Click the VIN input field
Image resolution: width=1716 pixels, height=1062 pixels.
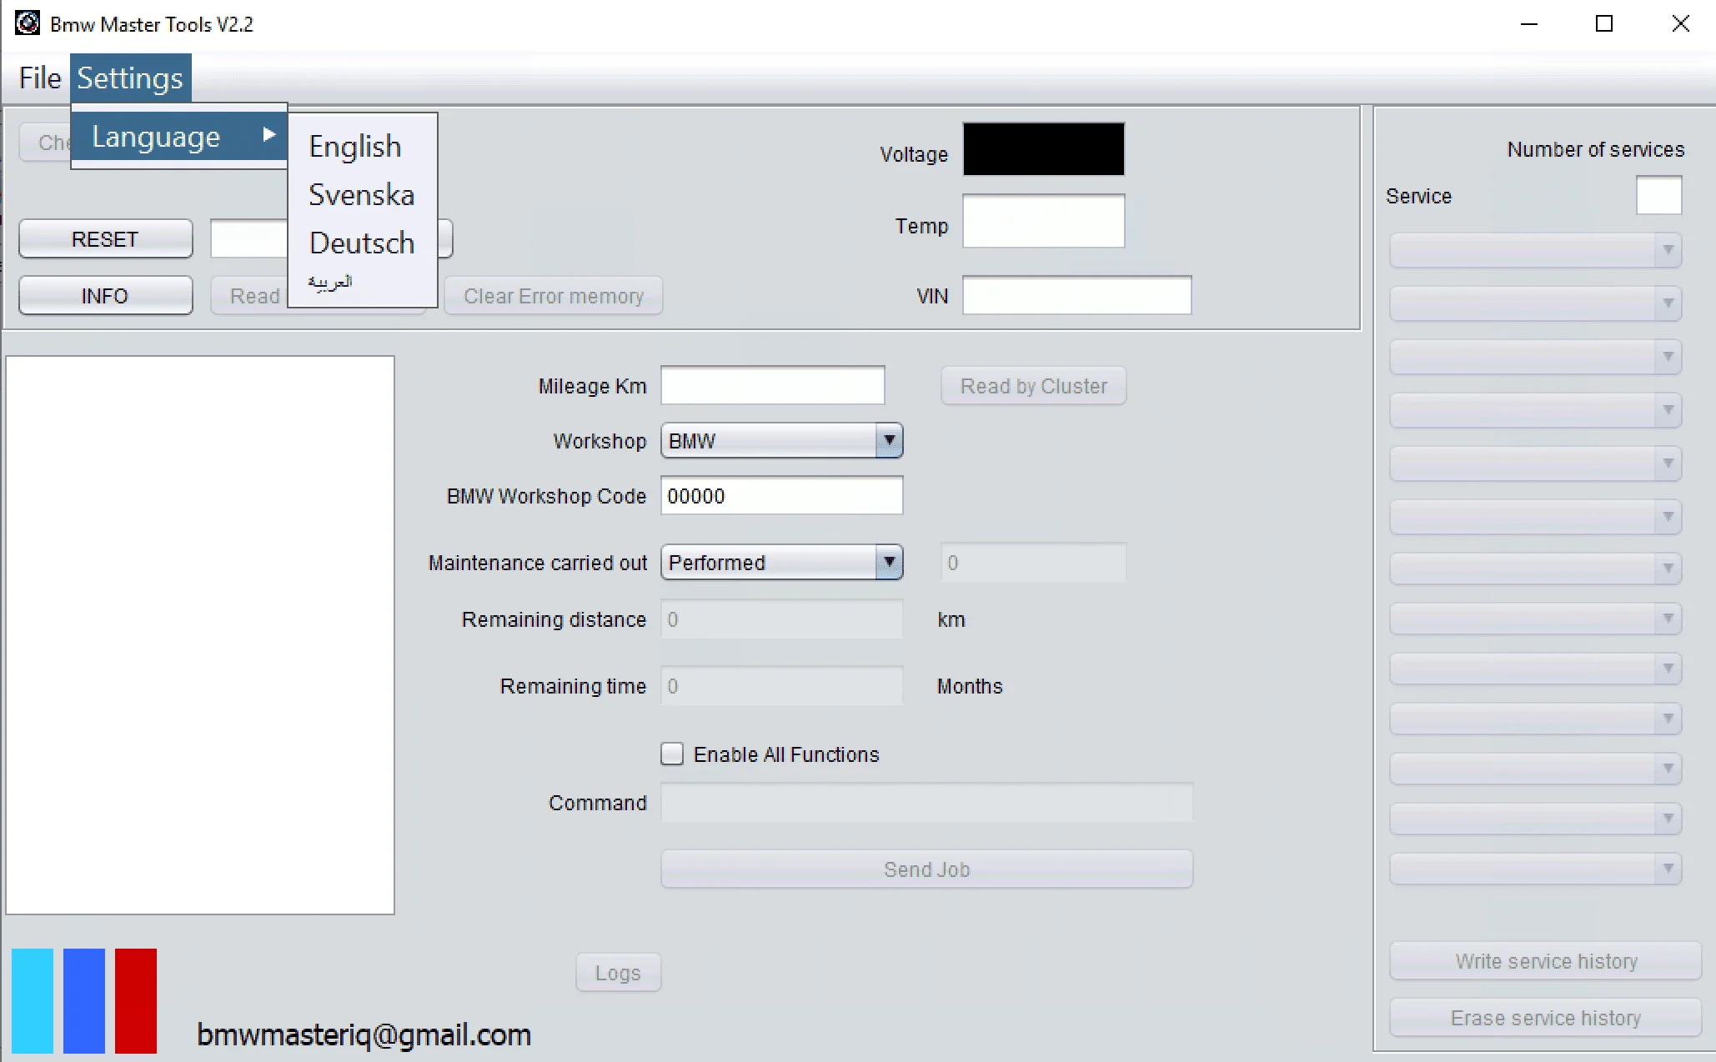pyautogui.click(x=1077, y=295)
